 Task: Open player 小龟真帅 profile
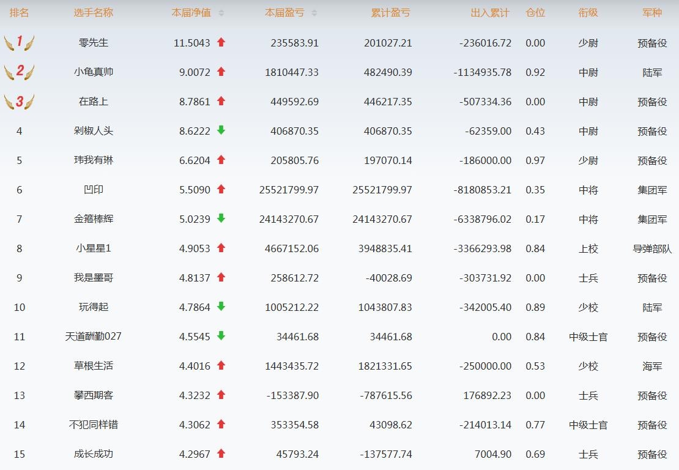(94, 72)
